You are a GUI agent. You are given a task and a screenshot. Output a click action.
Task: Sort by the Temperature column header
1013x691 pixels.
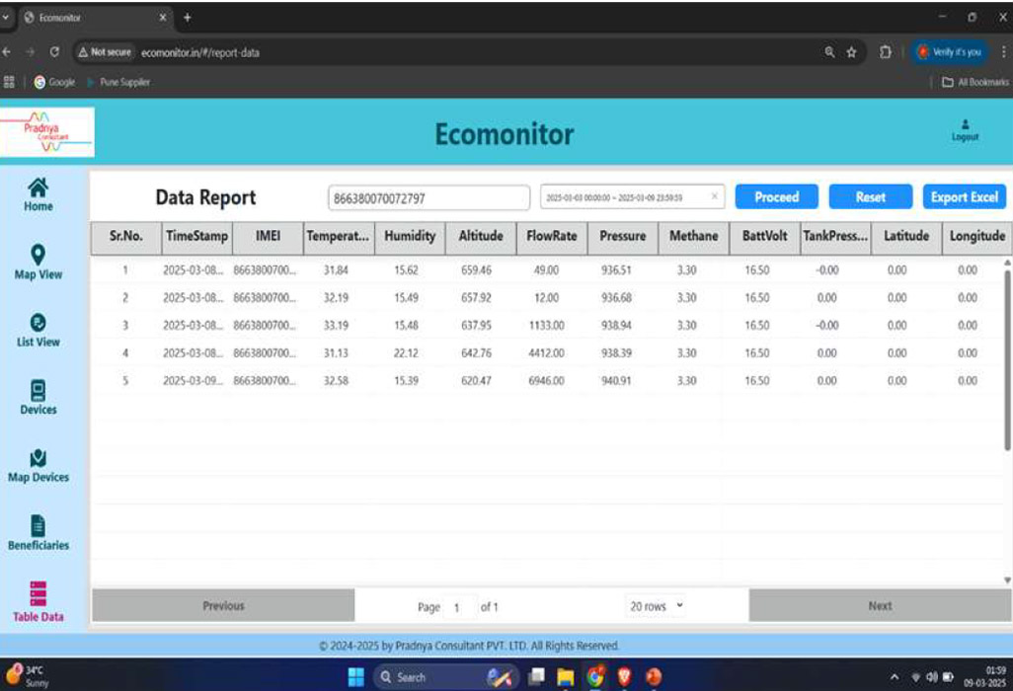(337, 236)
